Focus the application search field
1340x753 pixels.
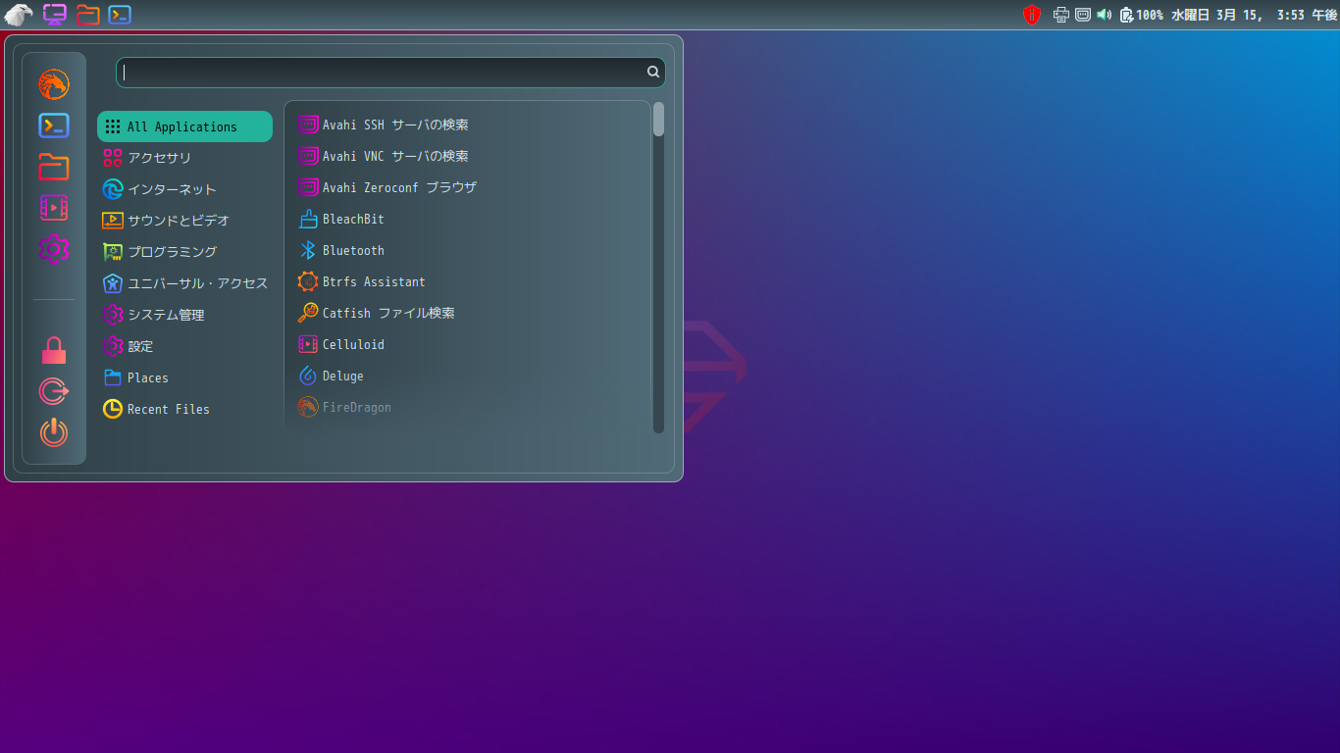click(x=390, y=72)
